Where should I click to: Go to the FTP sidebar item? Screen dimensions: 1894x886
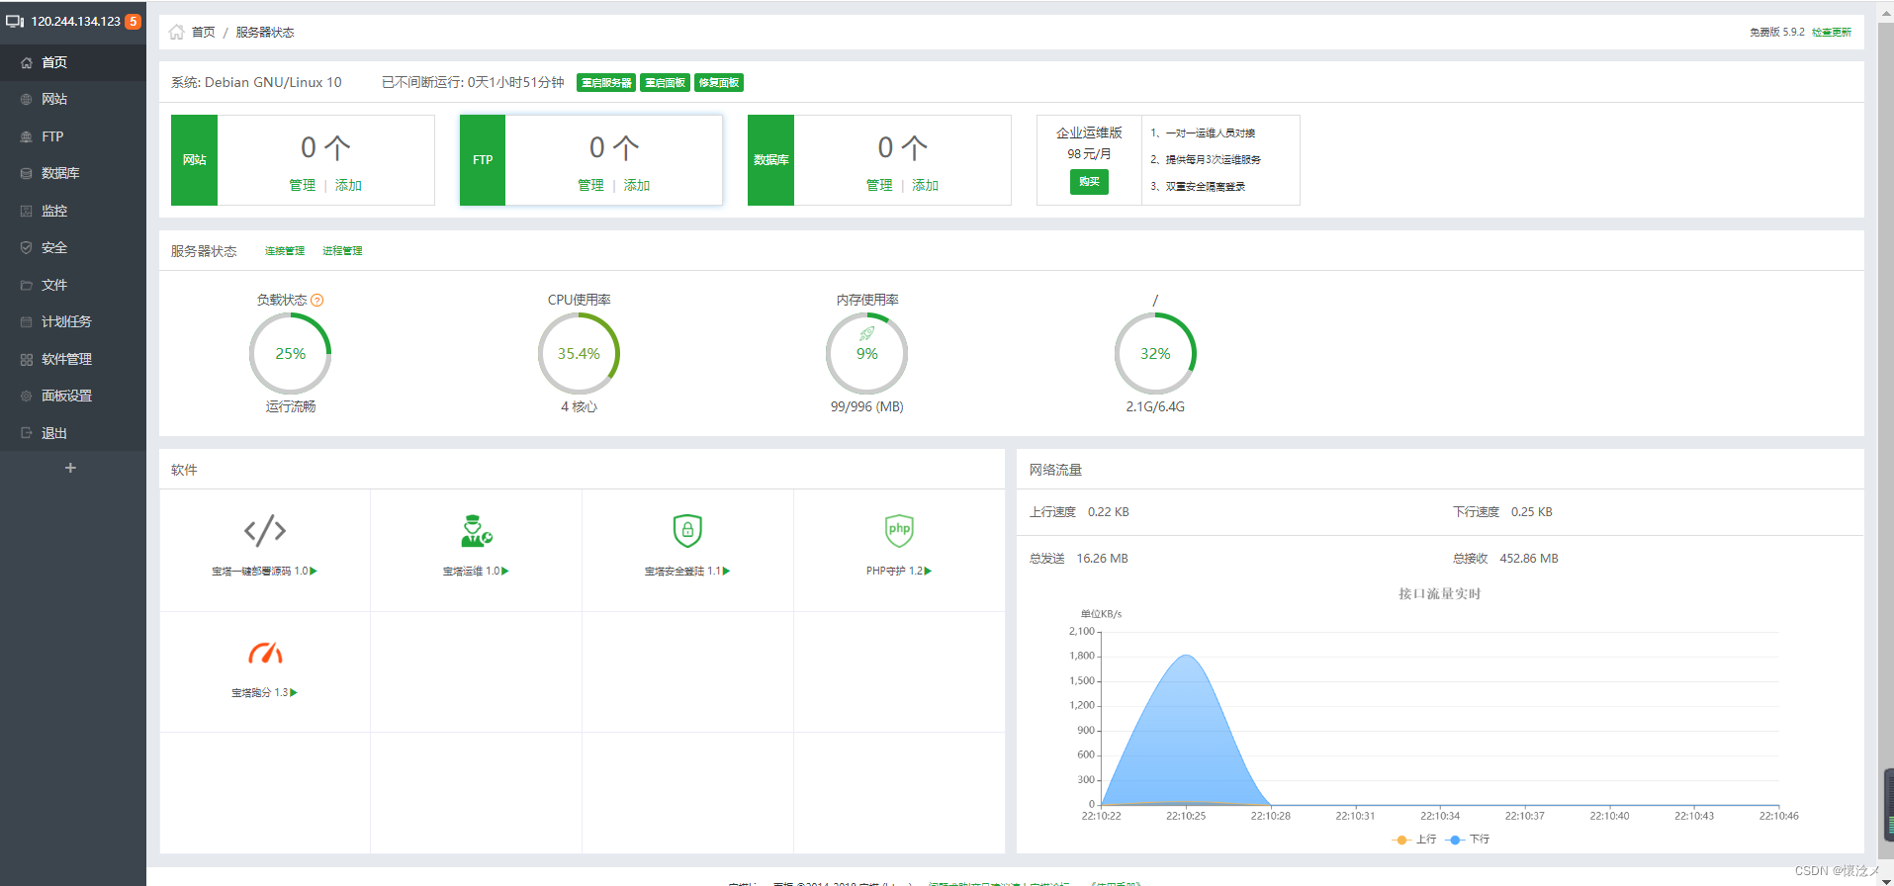[73, 136]
